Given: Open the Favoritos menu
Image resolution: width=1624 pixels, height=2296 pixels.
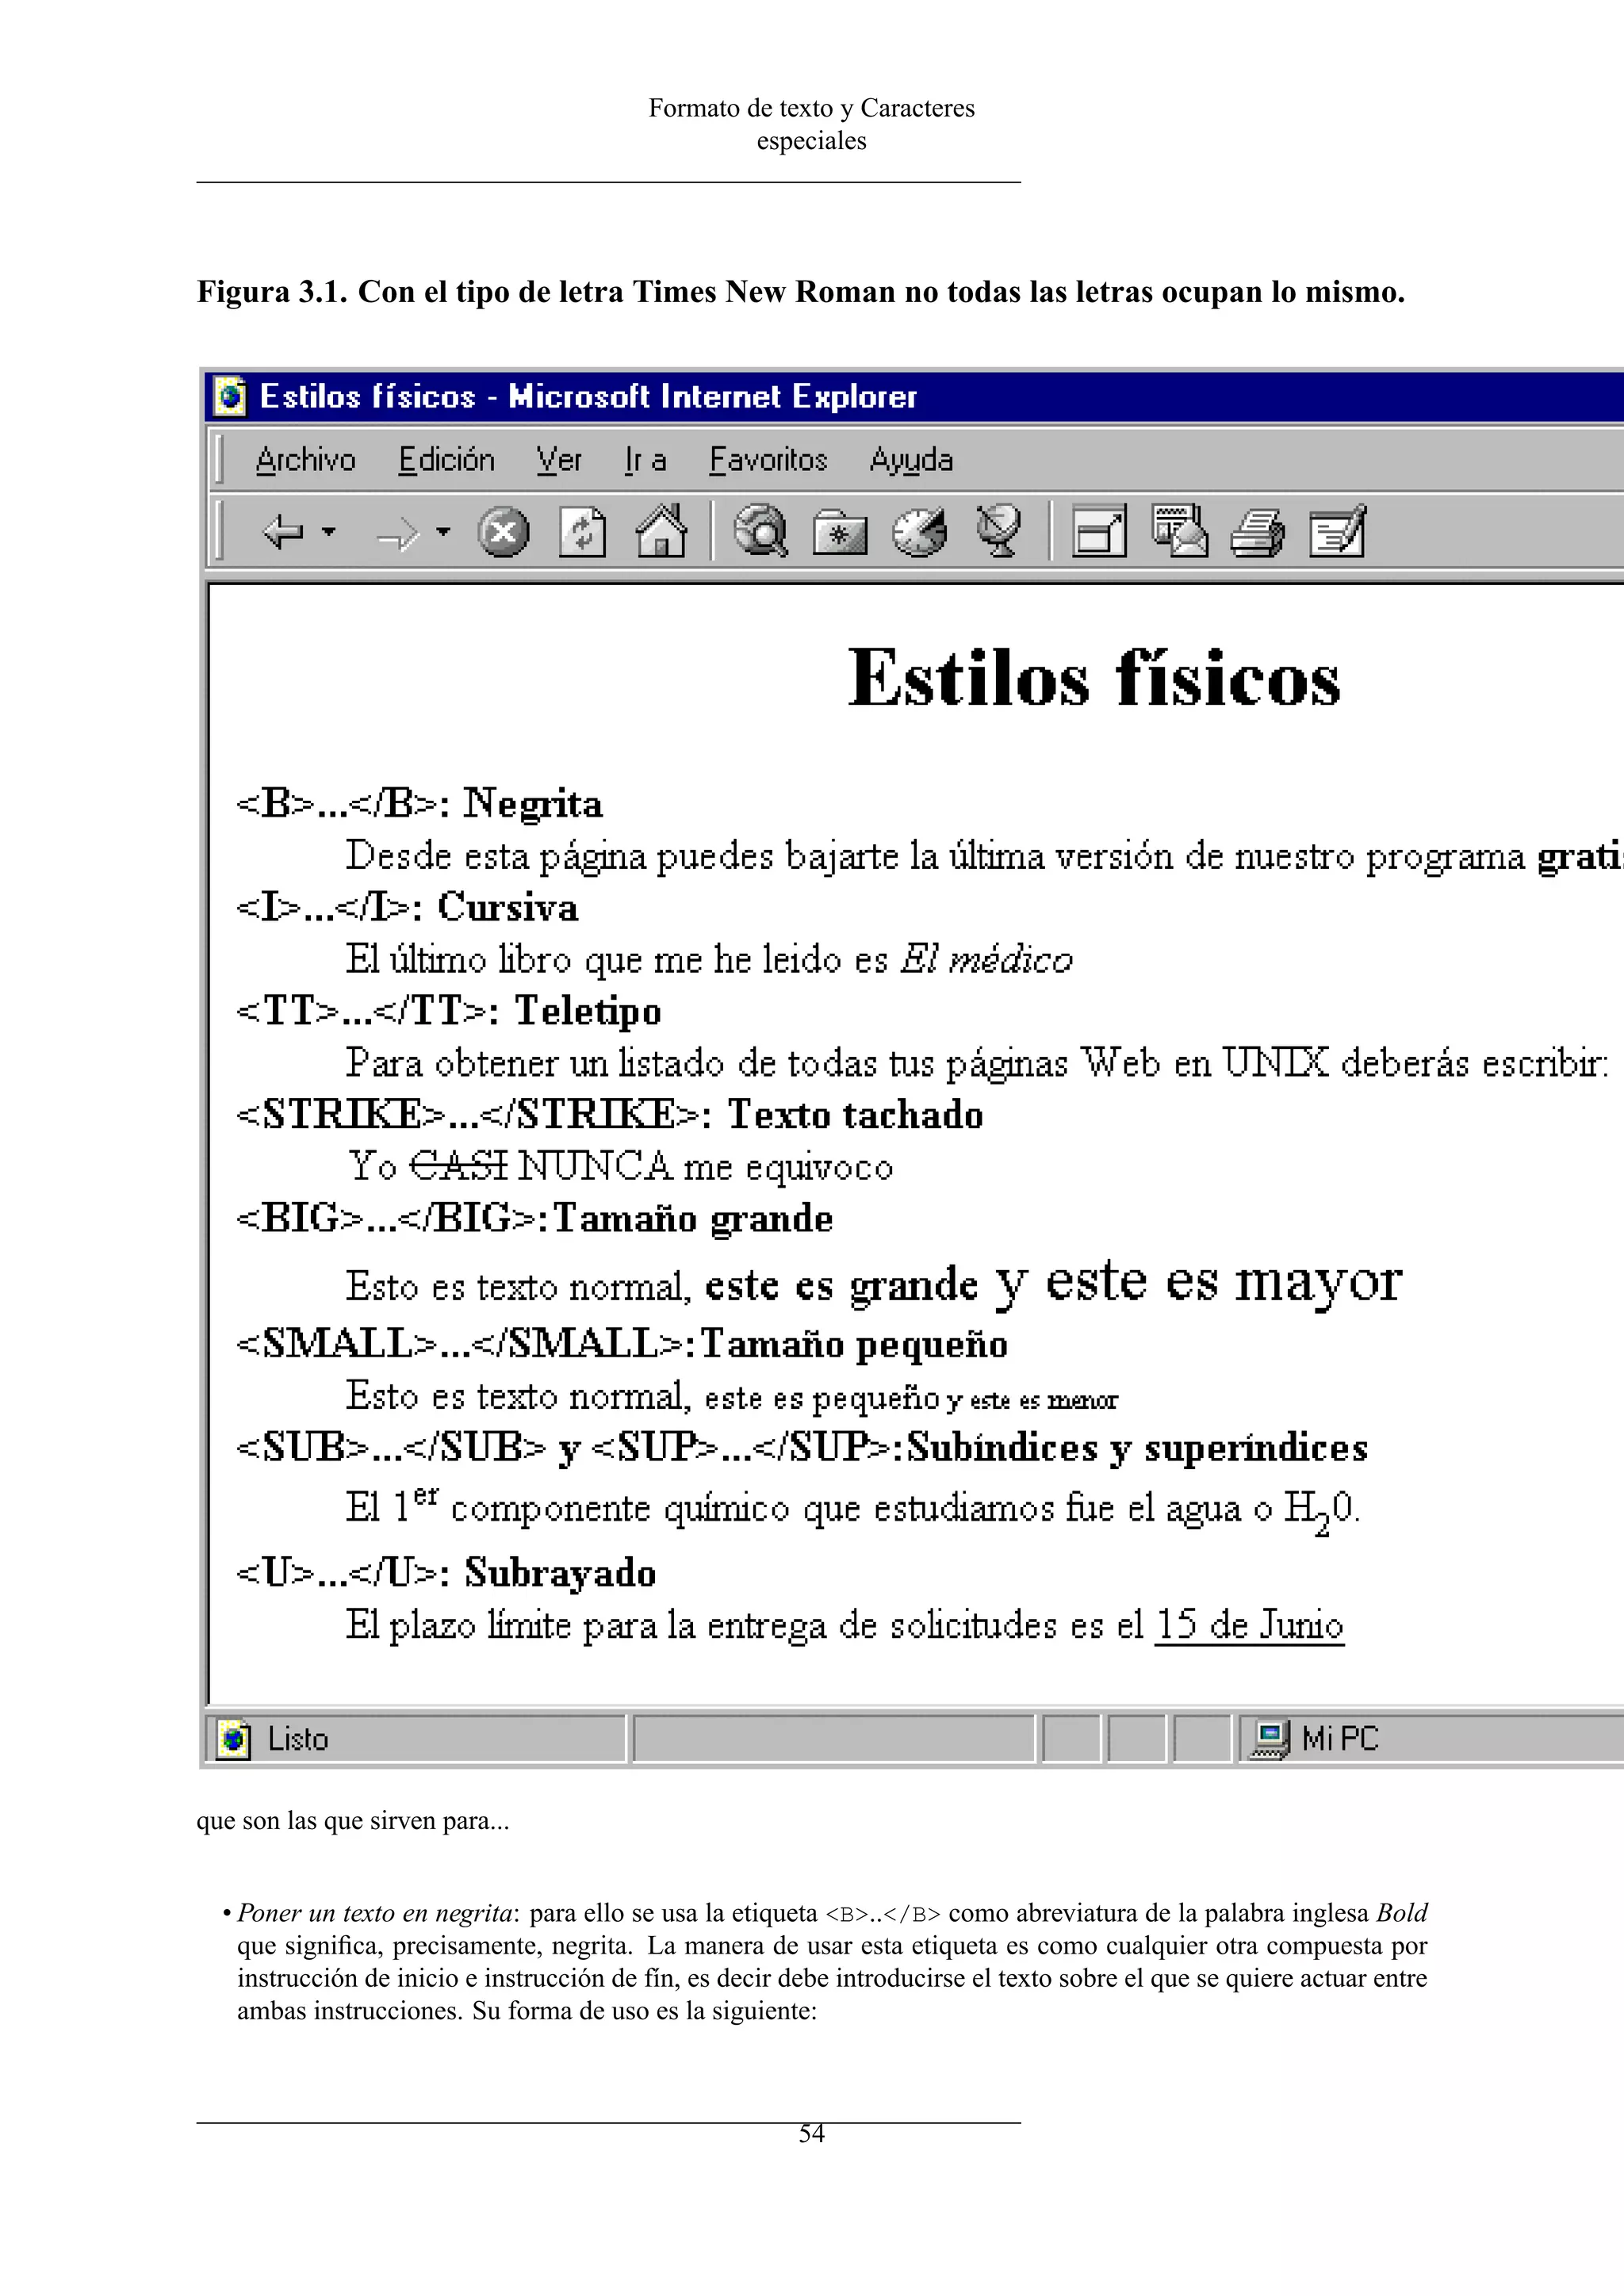Looking at the screenshot, I should tap(768, 460).
